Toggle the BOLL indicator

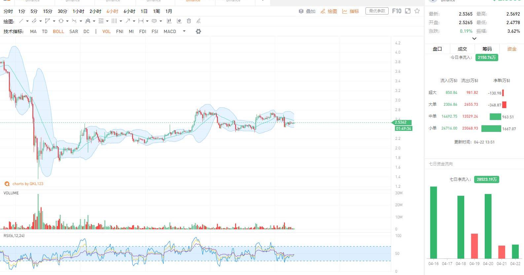click(58, 31)
